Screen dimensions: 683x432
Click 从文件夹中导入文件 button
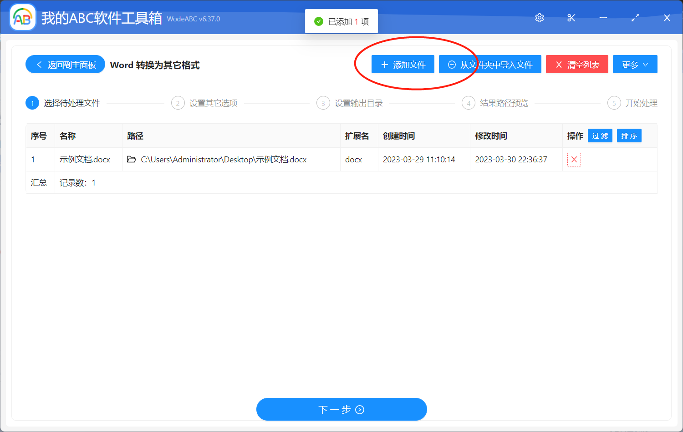(490, 64)
